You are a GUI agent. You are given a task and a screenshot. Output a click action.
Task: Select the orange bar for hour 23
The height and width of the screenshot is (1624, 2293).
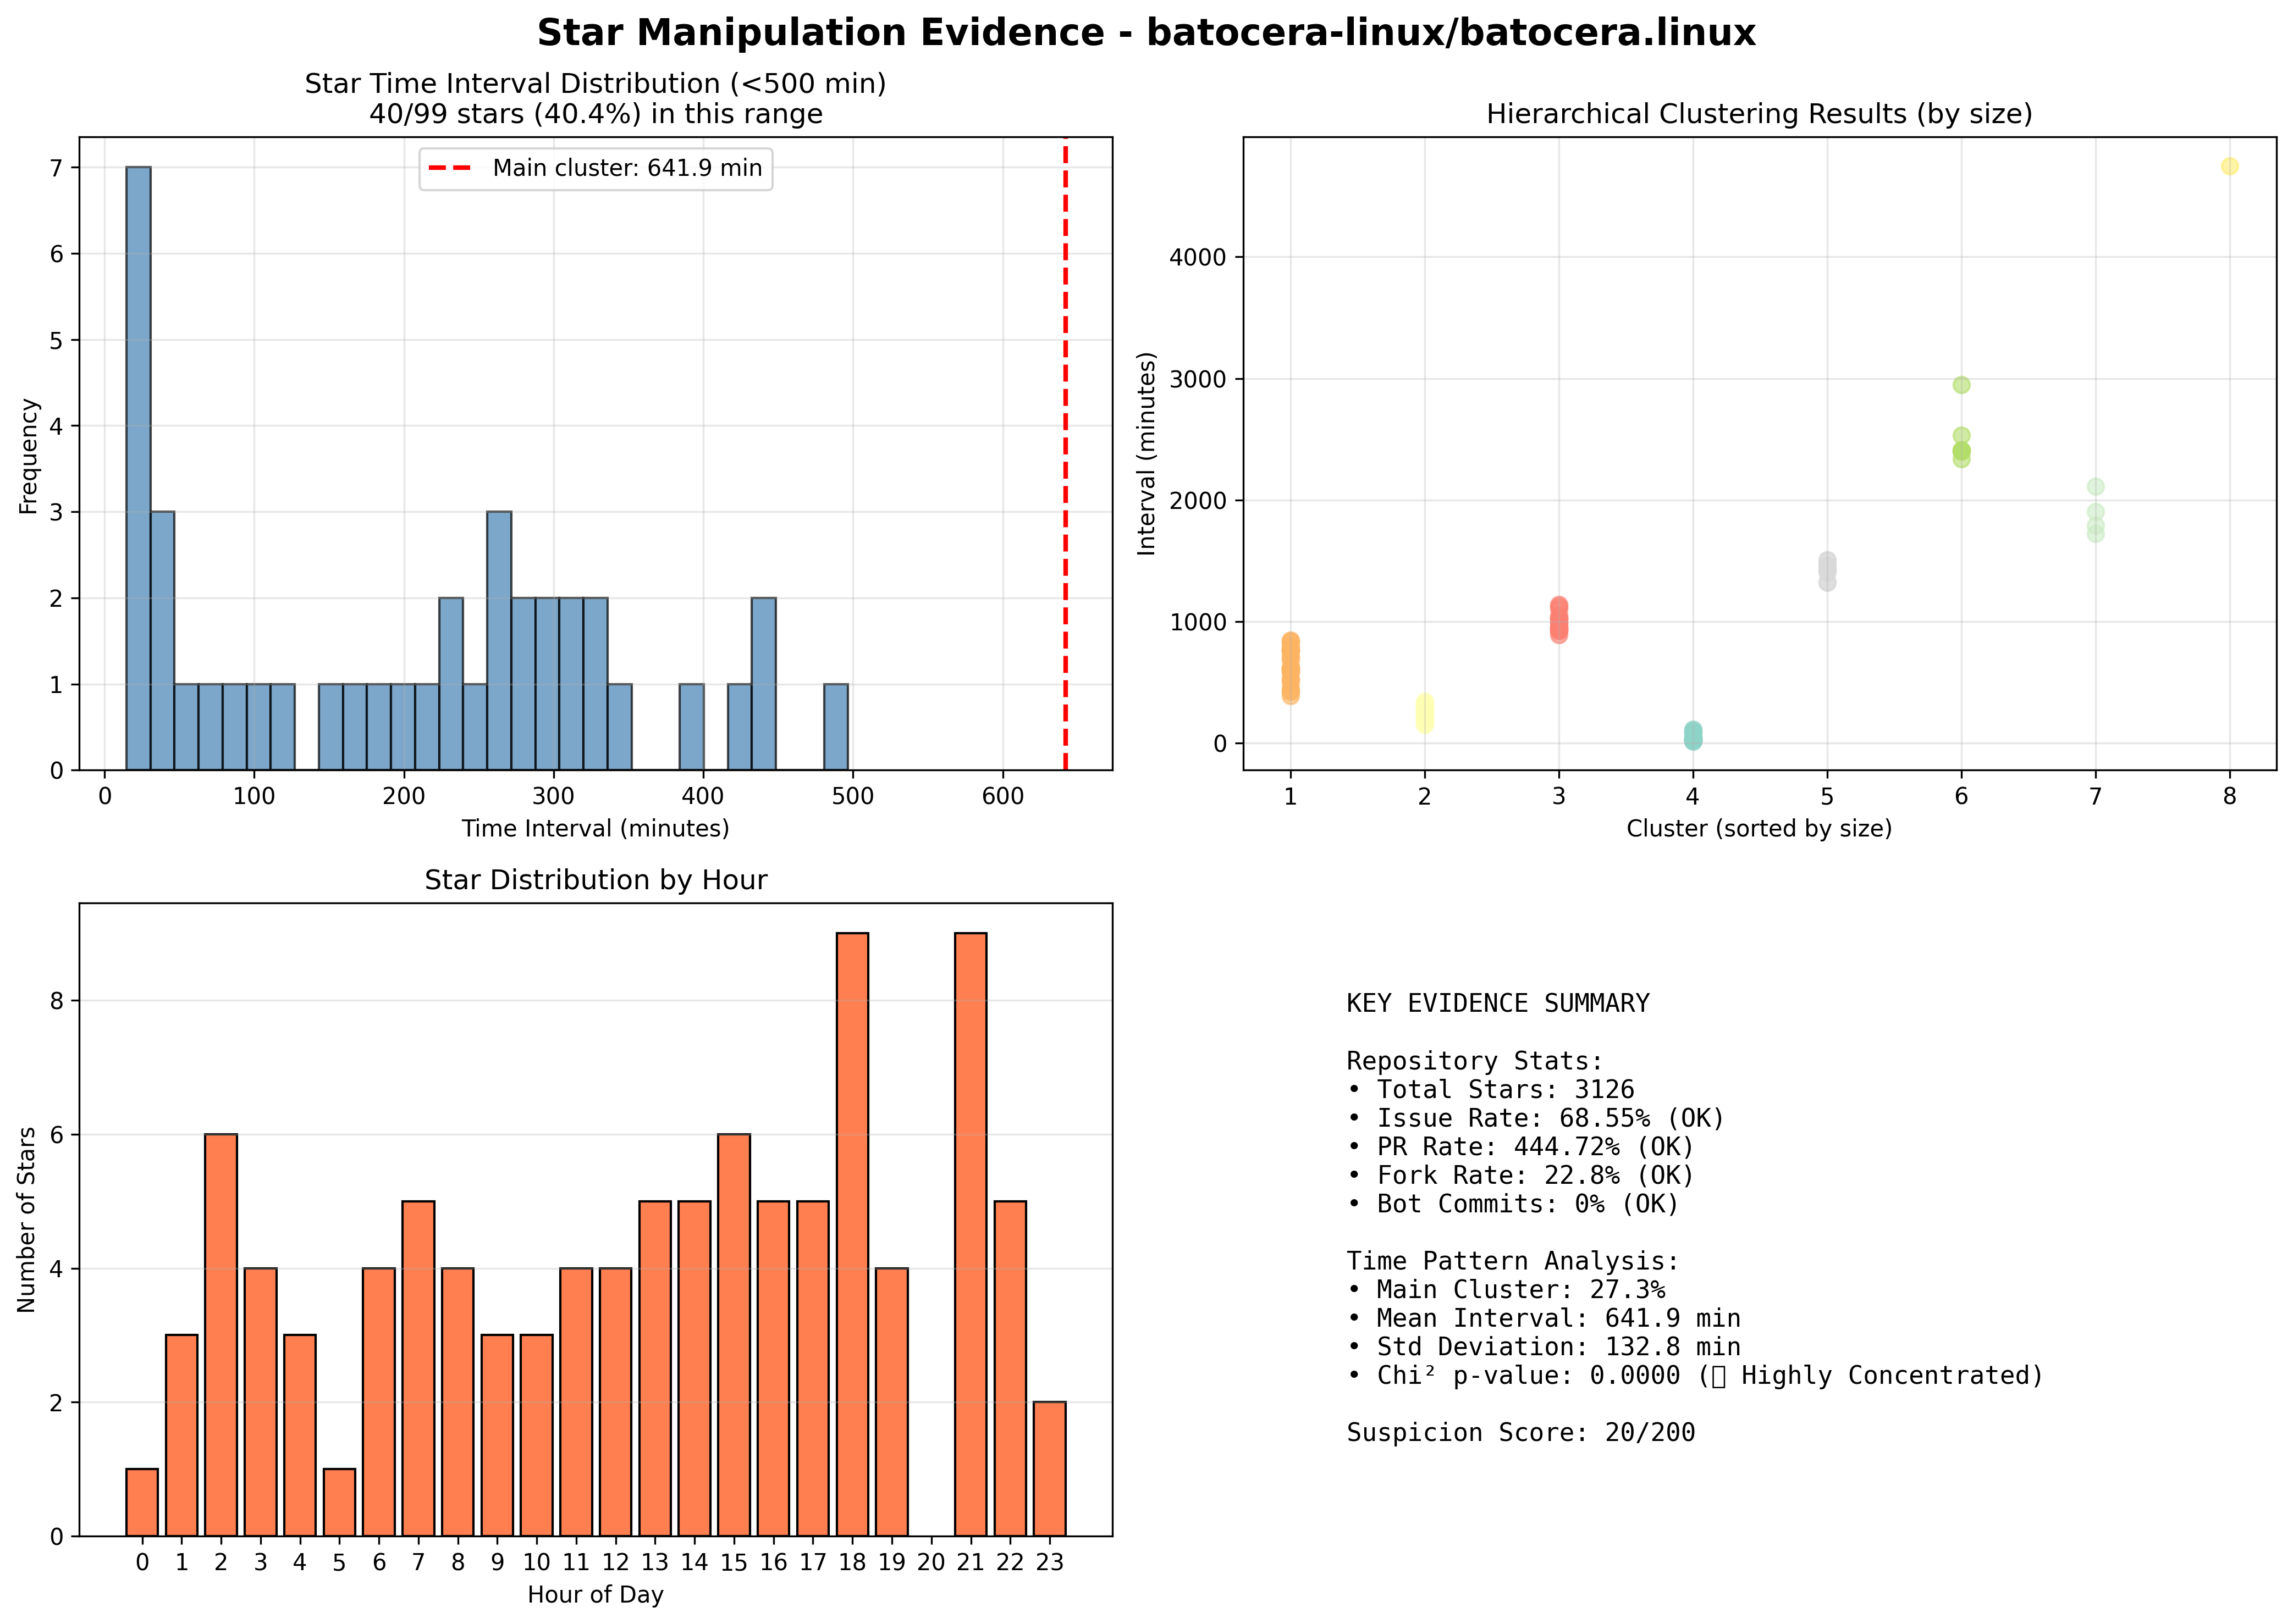pos(1050,1469)
